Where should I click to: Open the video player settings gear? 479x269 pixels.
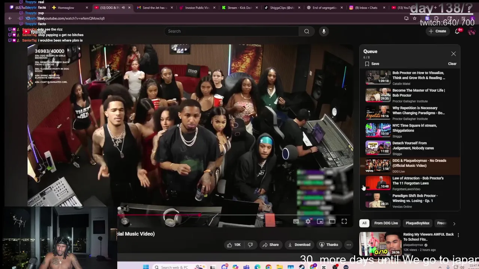click(x=308, y=222)
